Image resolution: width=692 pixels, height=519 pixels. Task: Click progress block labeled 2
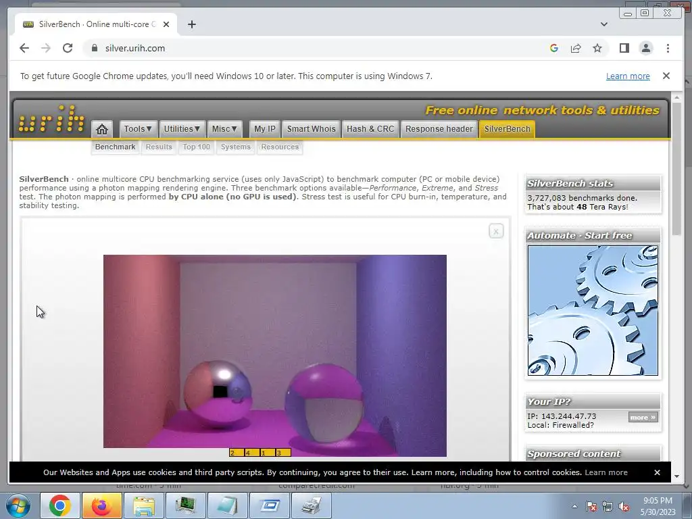236,453
